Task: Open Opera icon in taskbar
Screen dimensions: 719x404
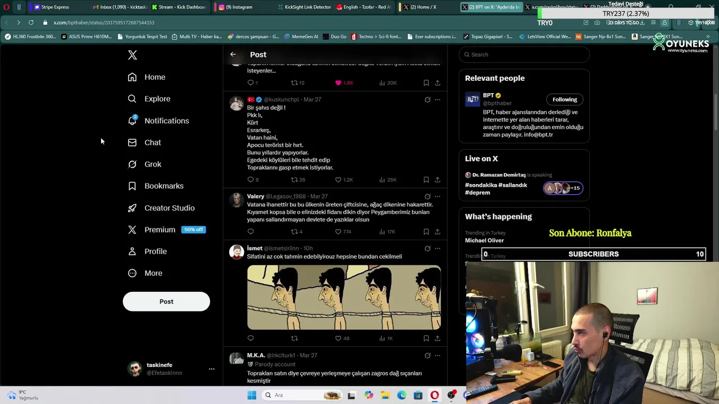Action: pyautogui.click(x=435, y=395)
